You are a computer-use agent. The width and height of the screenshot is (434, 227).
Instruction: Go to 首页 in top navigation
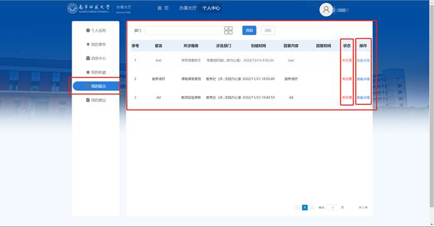(163, 8)
